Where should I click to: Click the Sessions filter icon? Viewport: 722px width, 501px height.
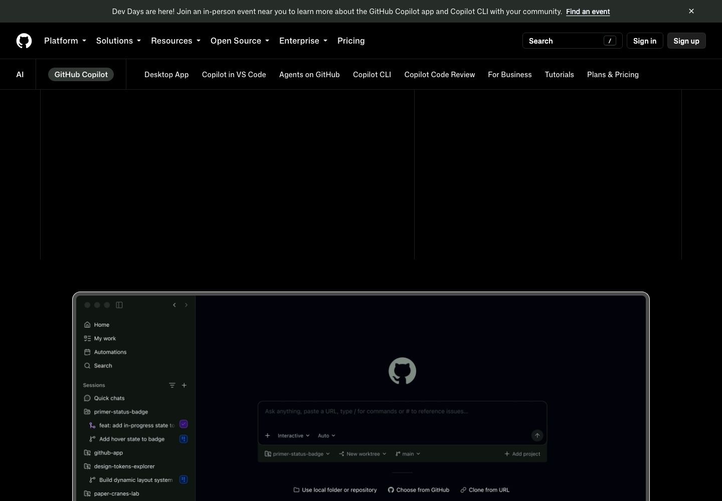pos(172,385)
